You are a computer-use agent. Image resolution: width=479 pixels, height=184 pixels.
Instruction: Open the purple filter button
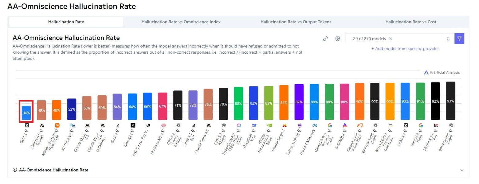[x=459, y=39]
